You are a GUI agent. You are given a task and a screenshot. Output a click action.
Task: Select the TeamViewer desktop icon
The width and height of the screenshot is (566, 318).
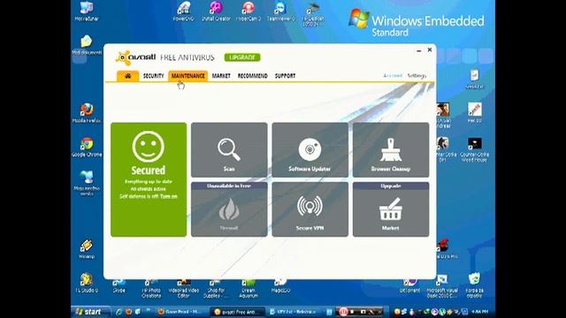281,11
